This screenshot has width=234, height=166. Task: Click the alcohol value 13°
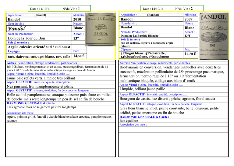click(76, 38)
